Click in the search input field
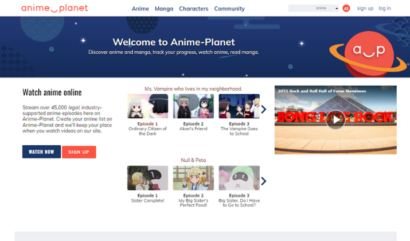 coord(302,9)
